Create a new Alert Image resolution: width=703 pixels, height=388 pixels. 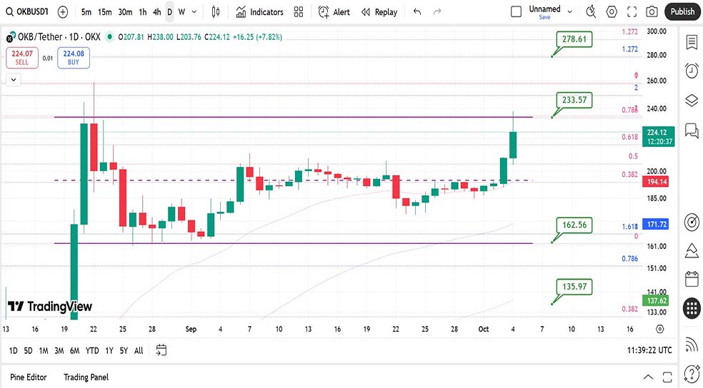click(x=334, y=12)
